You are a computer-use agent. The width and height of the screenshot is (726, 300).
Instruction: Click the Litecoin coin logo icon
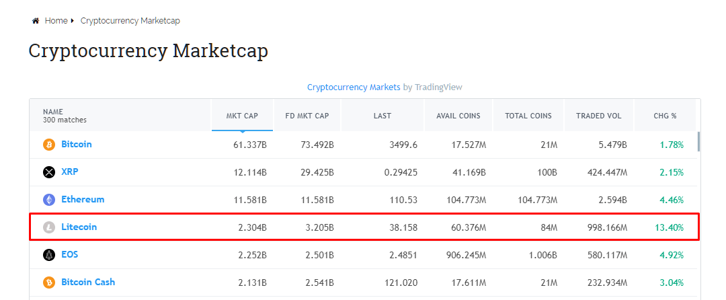48,227
